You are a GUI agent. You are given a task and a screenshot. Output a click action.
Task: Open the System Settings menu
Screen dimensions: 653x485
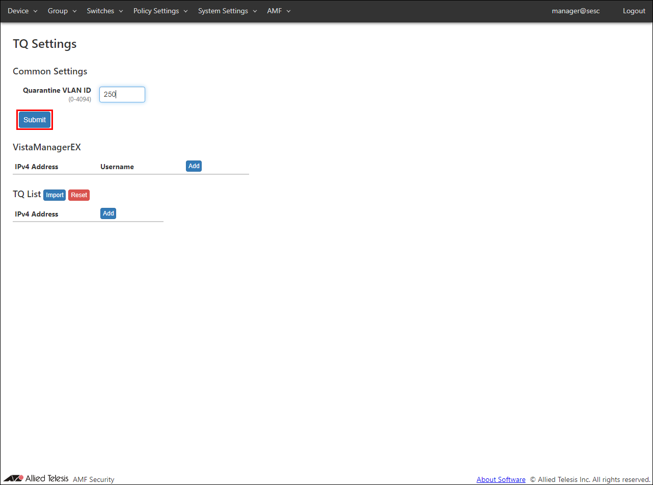pyautogui.click(x=227, y=11)
